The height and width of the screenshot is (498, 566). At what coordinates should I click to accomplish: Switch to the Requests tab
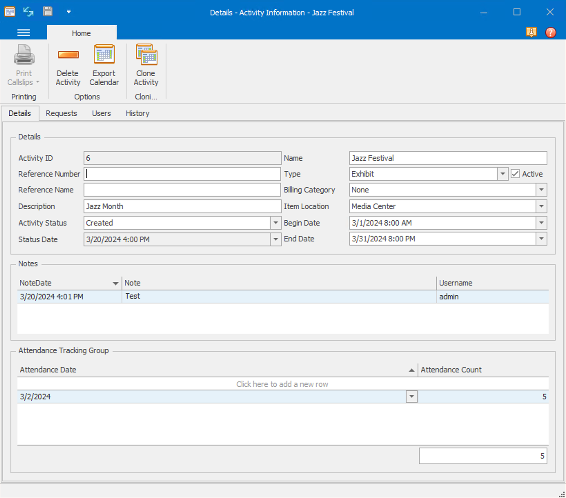pyautogui.click(x=61, y=113)
